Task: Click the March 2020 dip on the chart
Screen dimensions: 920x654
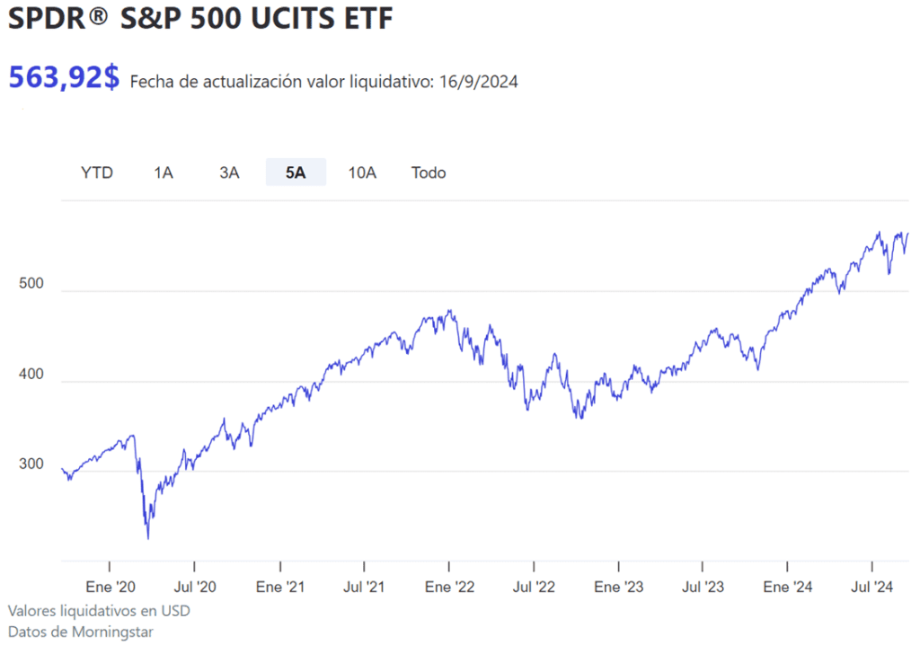Action: click(148, 537)
